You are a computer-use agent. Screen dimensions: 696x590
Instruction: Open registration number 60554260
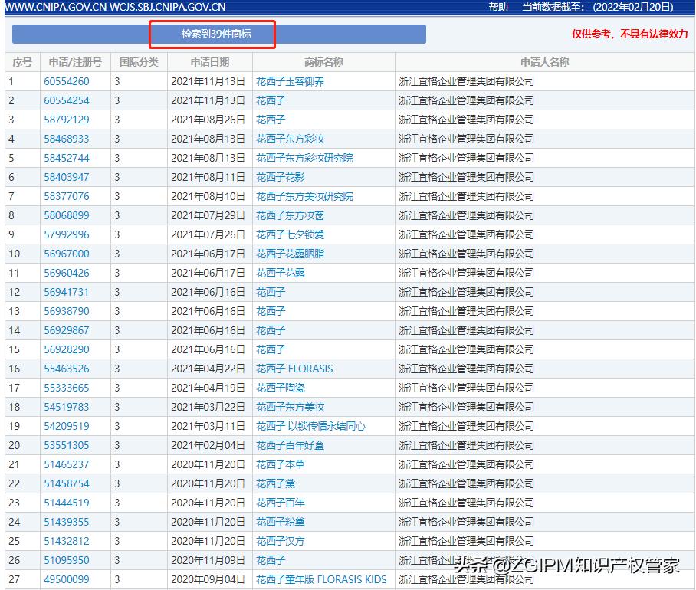(x=67, y=82)
